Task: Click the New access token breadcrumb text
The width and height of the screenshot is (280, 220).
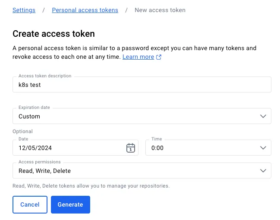Action: coord(160,10)
